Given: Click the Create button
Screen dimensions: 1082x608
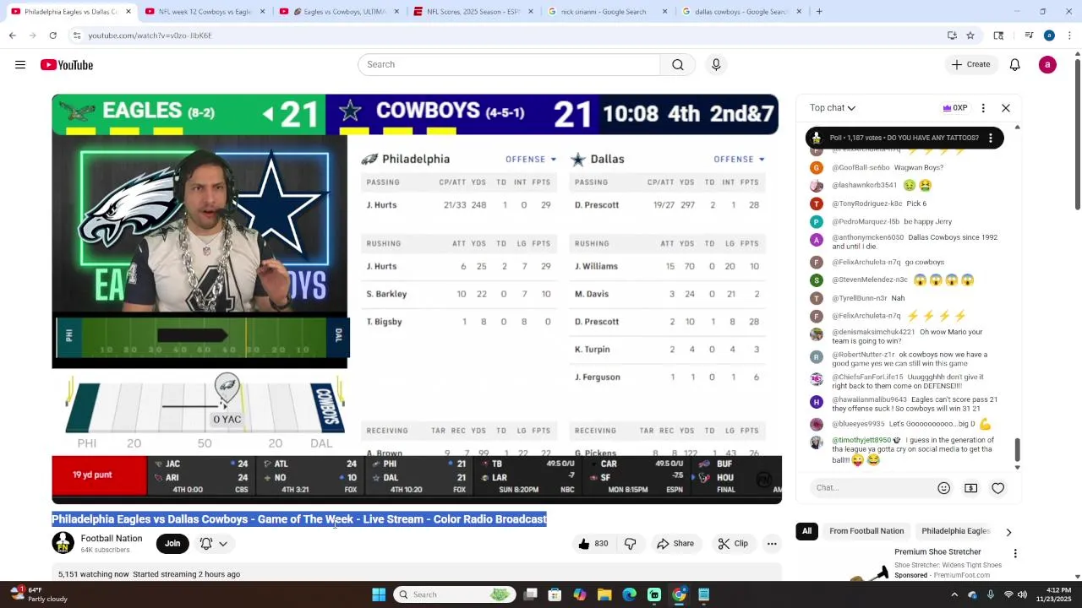Looking at the screenshot, I should click(x=970, y=65).
